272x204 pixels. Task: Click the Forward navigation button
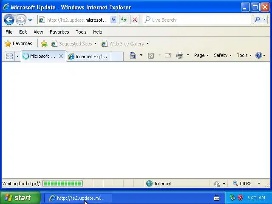21,20
